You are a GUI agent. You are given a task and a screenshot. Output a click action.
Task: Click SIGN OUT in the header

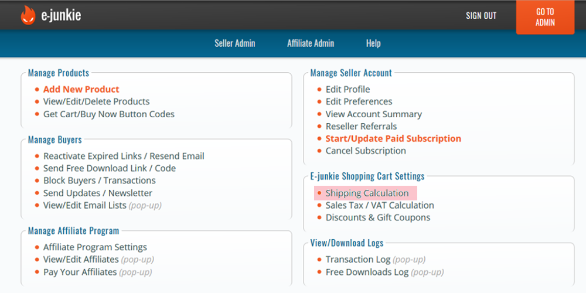481,16
